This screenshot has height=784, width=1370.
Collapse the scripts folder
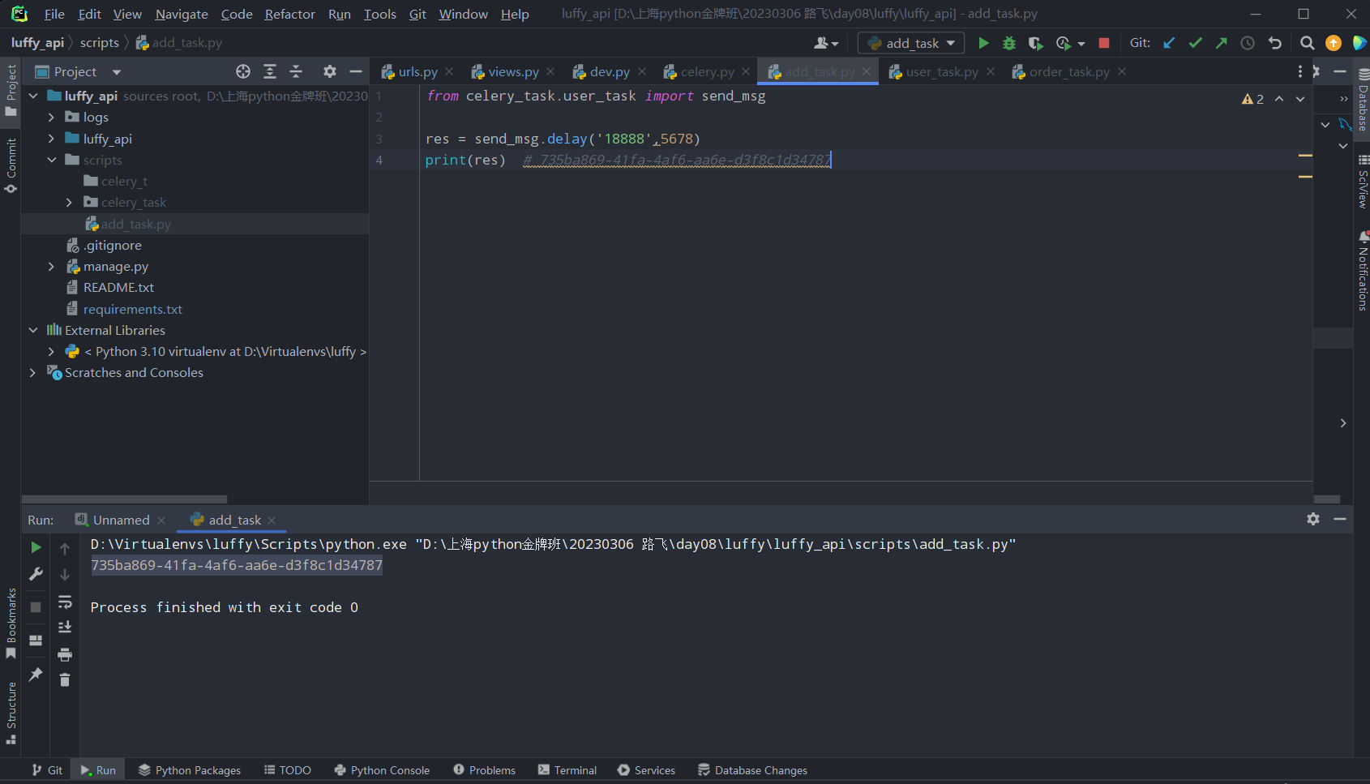pyautogui.click(x=51, y=160)
